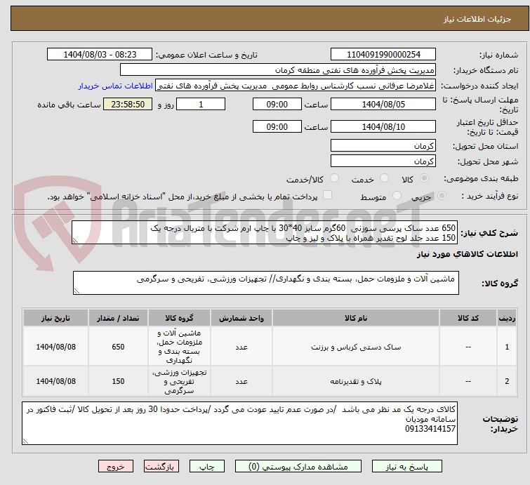Click the چاپ print button

coord(207,467)
